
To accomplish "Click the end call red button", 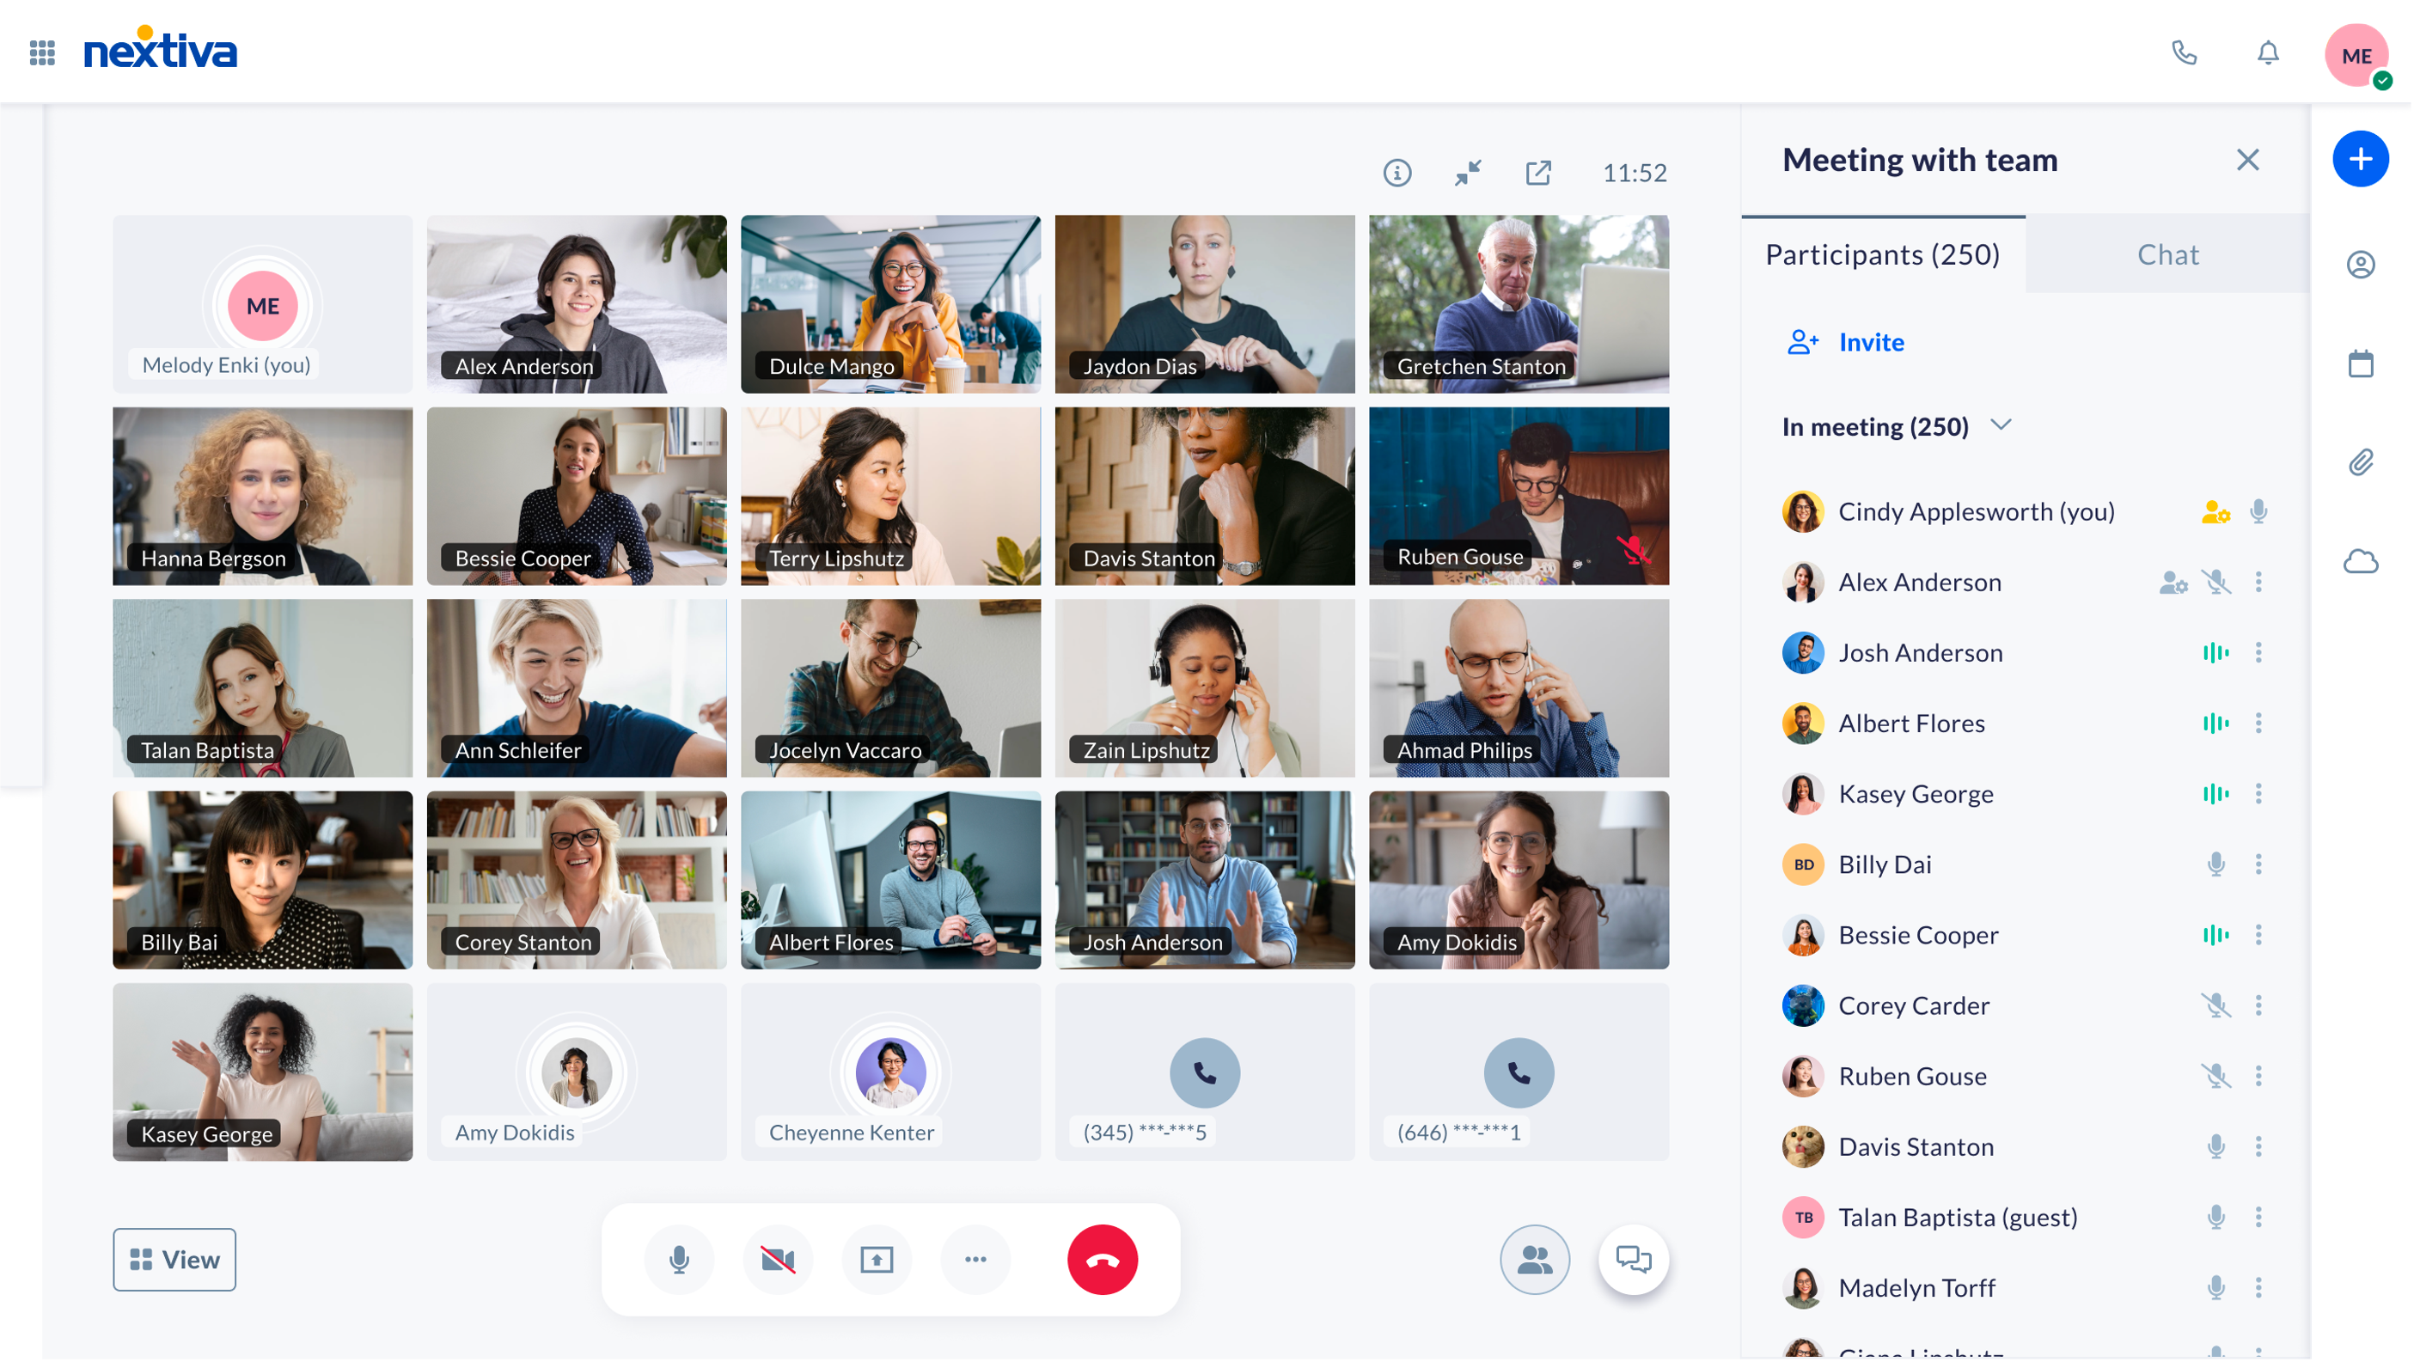I will pyautogui.click(x=1101, y=1259).
